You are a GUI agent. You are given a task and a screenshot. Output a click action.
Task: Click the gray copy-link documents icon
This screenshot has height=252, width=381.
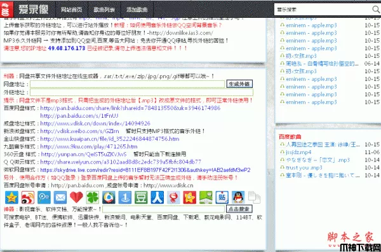[x=255, y=197]
